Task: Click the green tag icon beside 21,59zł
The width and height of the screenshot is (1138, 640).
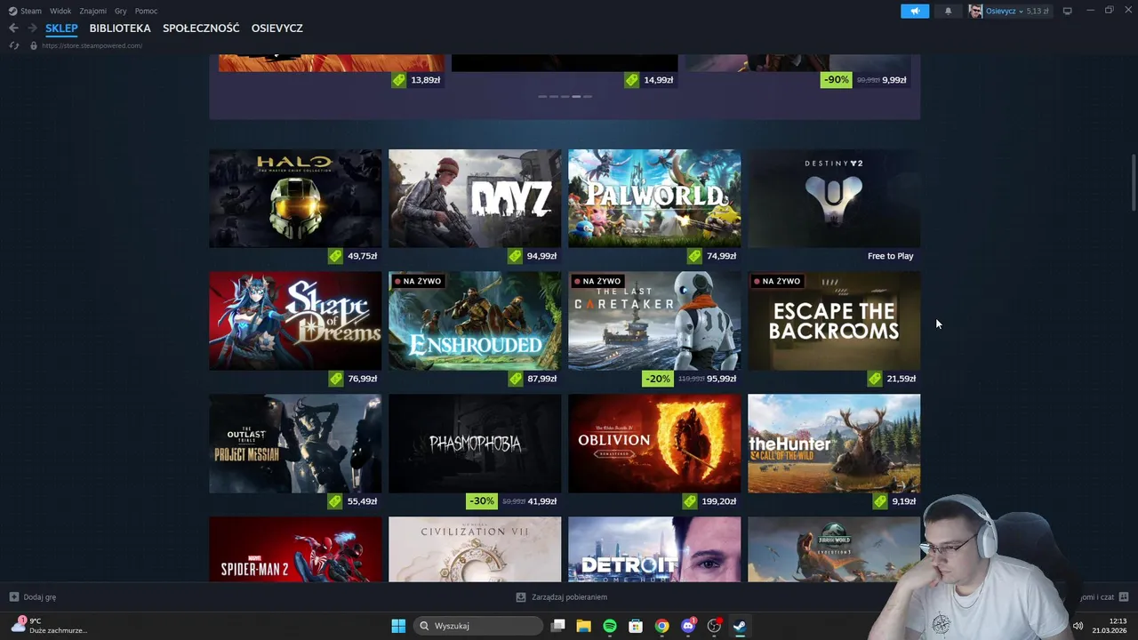Action: coord(875,379)
